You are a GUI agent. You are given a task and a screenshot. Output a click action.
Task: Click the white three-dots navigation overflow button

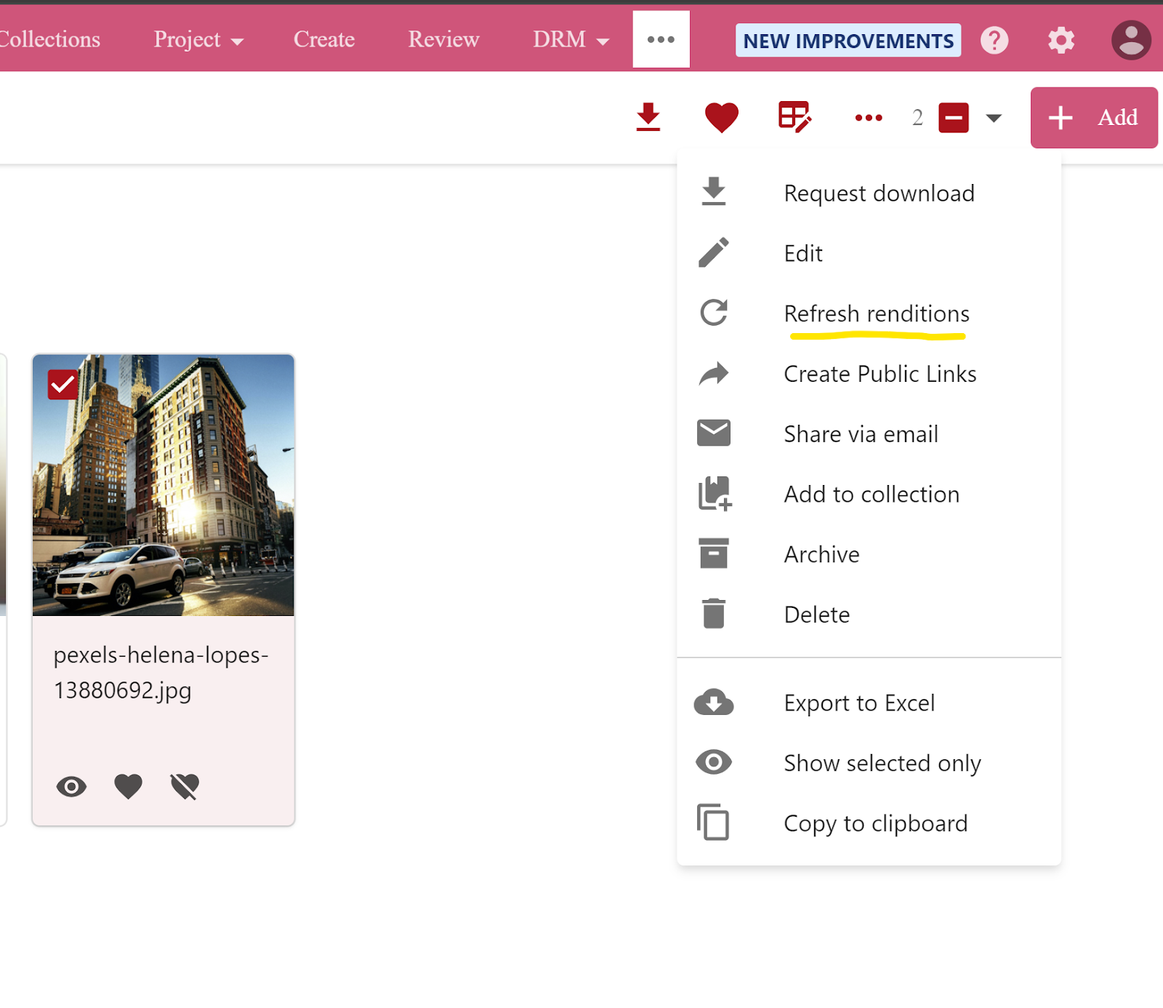(x=661, y=39)
